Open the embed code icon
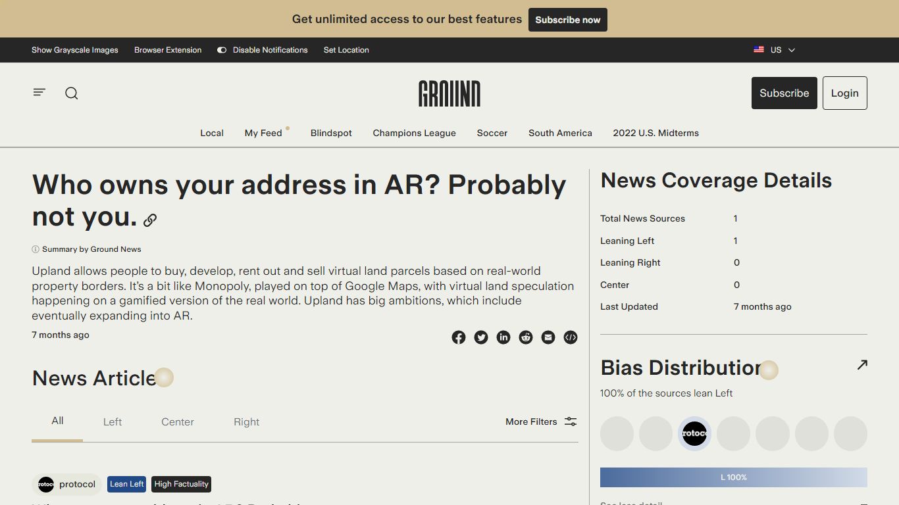Image resolution: width=899 pixels, height=505 pixels. coord(571,337)
